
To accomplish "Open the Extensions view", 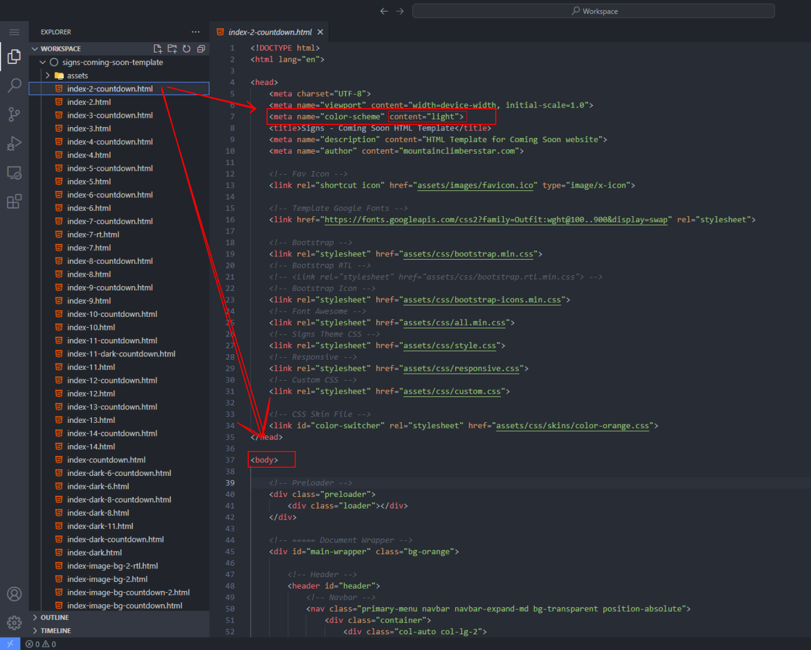I will pos(15,202).
